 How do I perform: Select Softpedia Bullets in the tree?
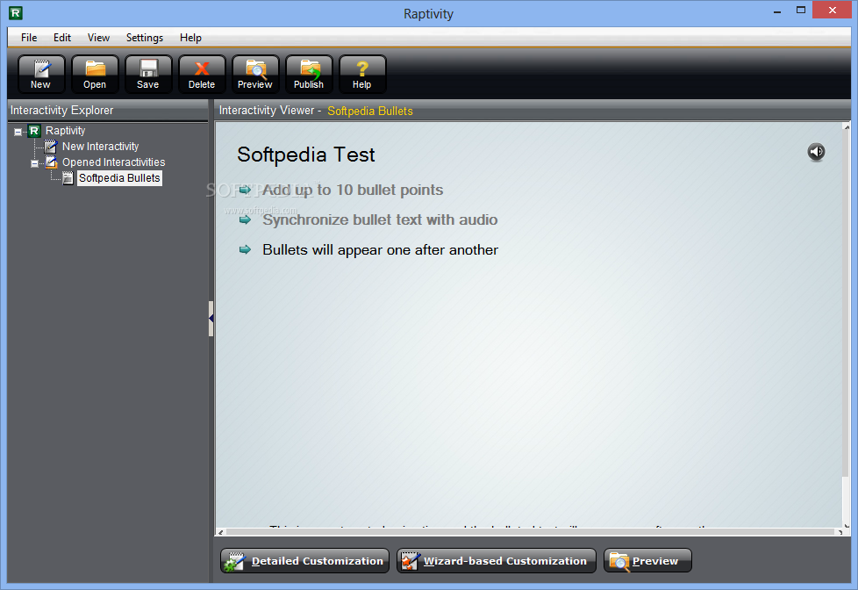coord(119,178)
